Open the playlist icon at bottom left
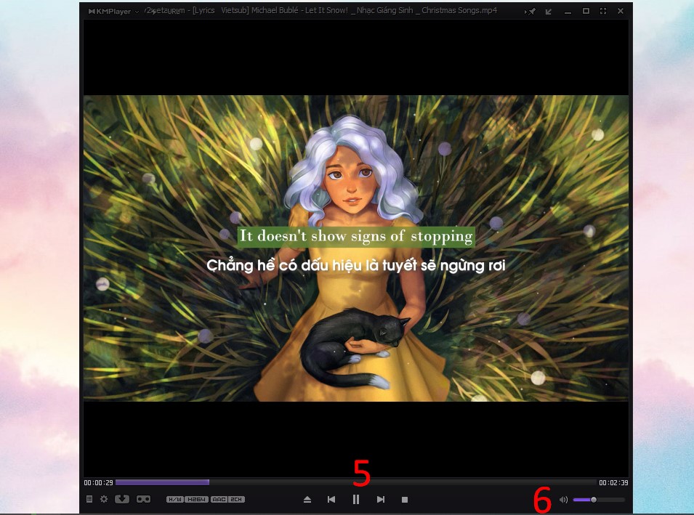The height and width of the screenshot is (515, 694). (89, 499)
